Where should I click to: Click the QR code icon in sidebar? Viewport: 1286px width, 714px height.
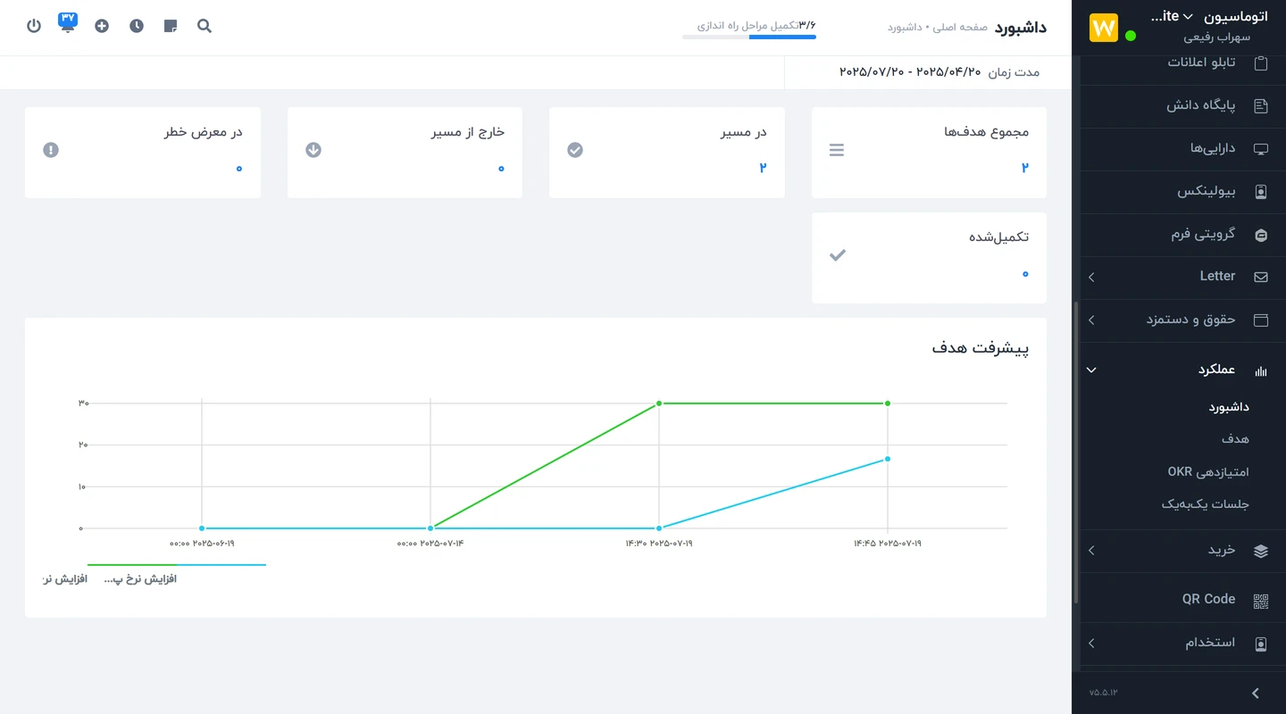click(1261, 601)
